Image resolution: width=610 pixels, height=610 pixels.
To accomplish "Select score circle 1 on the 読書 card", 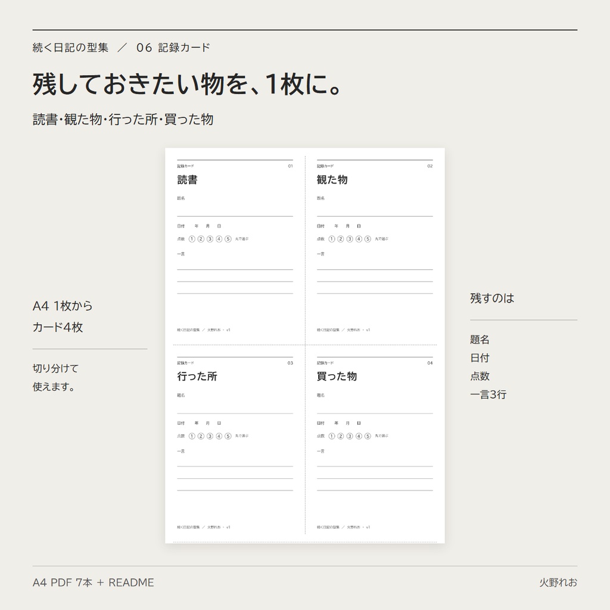I will click(192, 239).
